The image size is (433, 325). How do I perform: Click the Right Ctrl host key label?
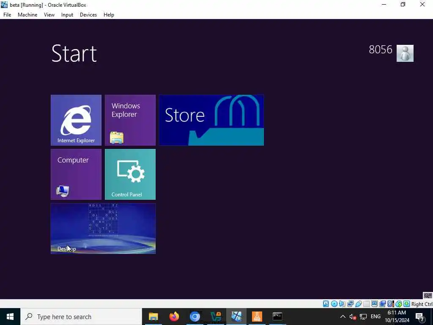(x=422, y=304)
